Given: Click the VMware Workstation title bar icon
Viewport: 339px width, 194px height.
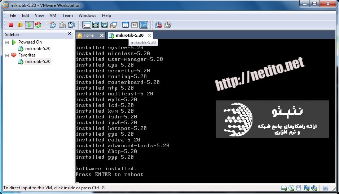Looking at the screenshot, I should [6, 5].
